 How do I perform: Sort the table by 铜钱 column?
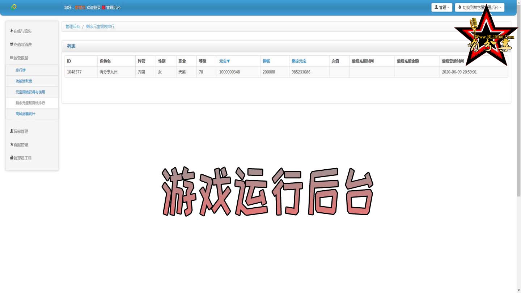pos(266,61)
